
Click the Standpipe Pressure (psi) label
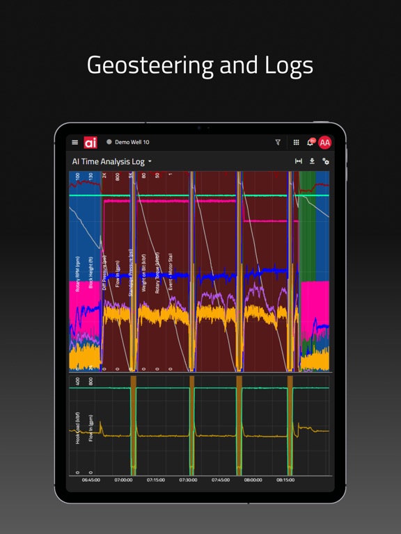[x=130, y=272]
